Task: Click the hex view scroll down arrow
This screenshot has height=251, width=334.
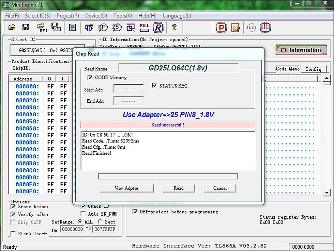Action: [x=327, y=192]
